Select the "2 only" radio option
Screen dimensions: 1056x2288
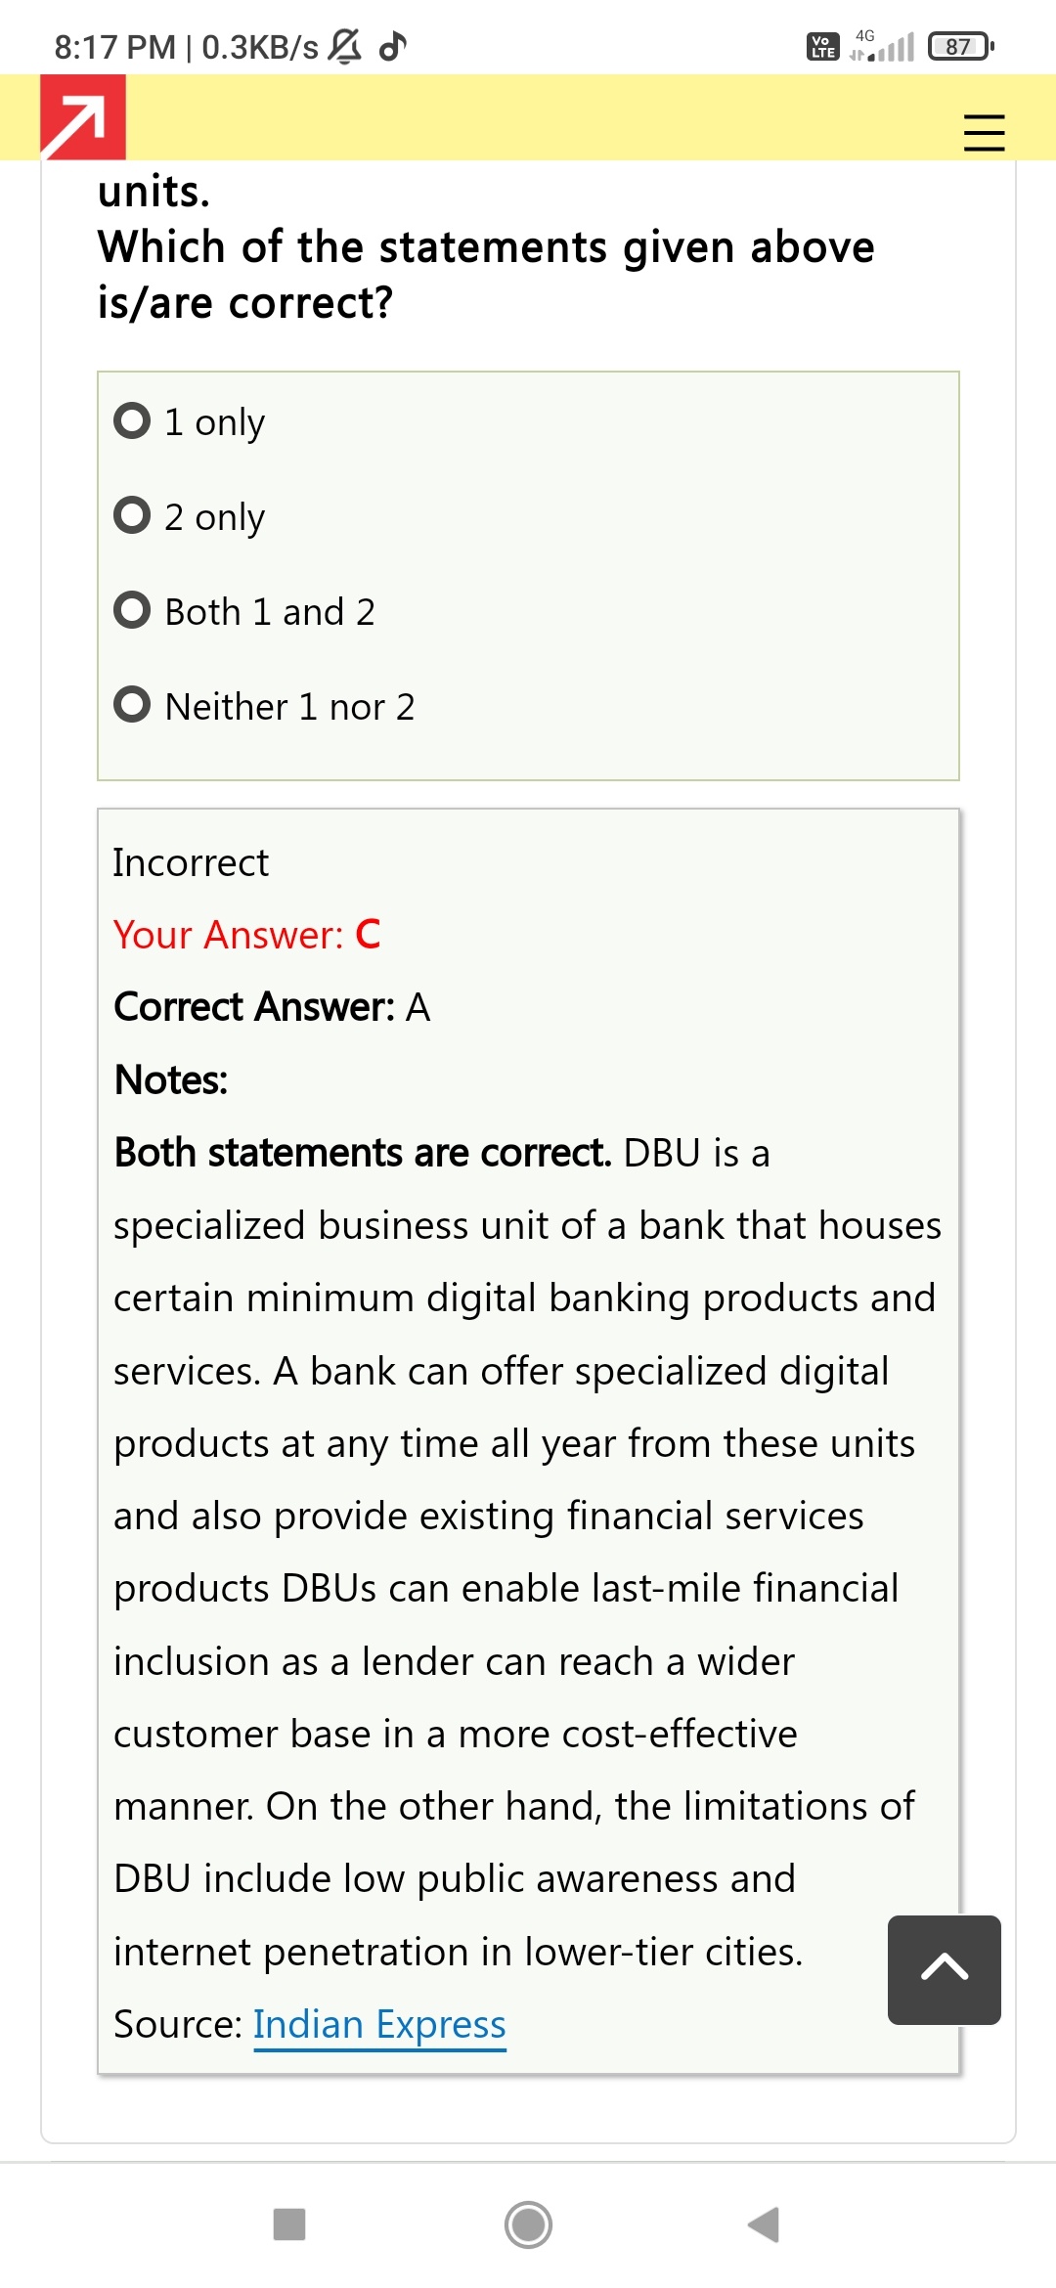tap(133, 515)
